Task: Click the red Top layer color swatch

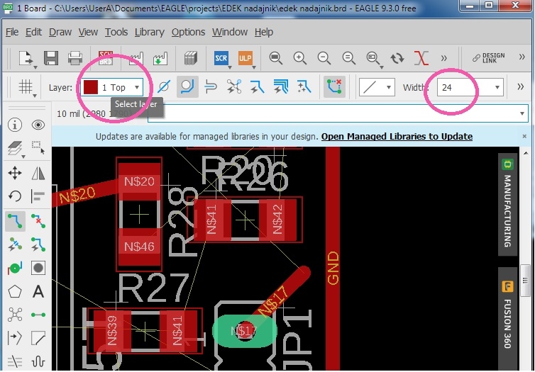Action: tap(91, 88)
